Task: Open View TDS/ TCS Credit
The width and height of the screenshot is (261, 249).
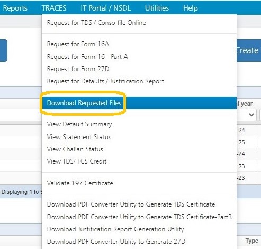Action: [x=139, y=161]
